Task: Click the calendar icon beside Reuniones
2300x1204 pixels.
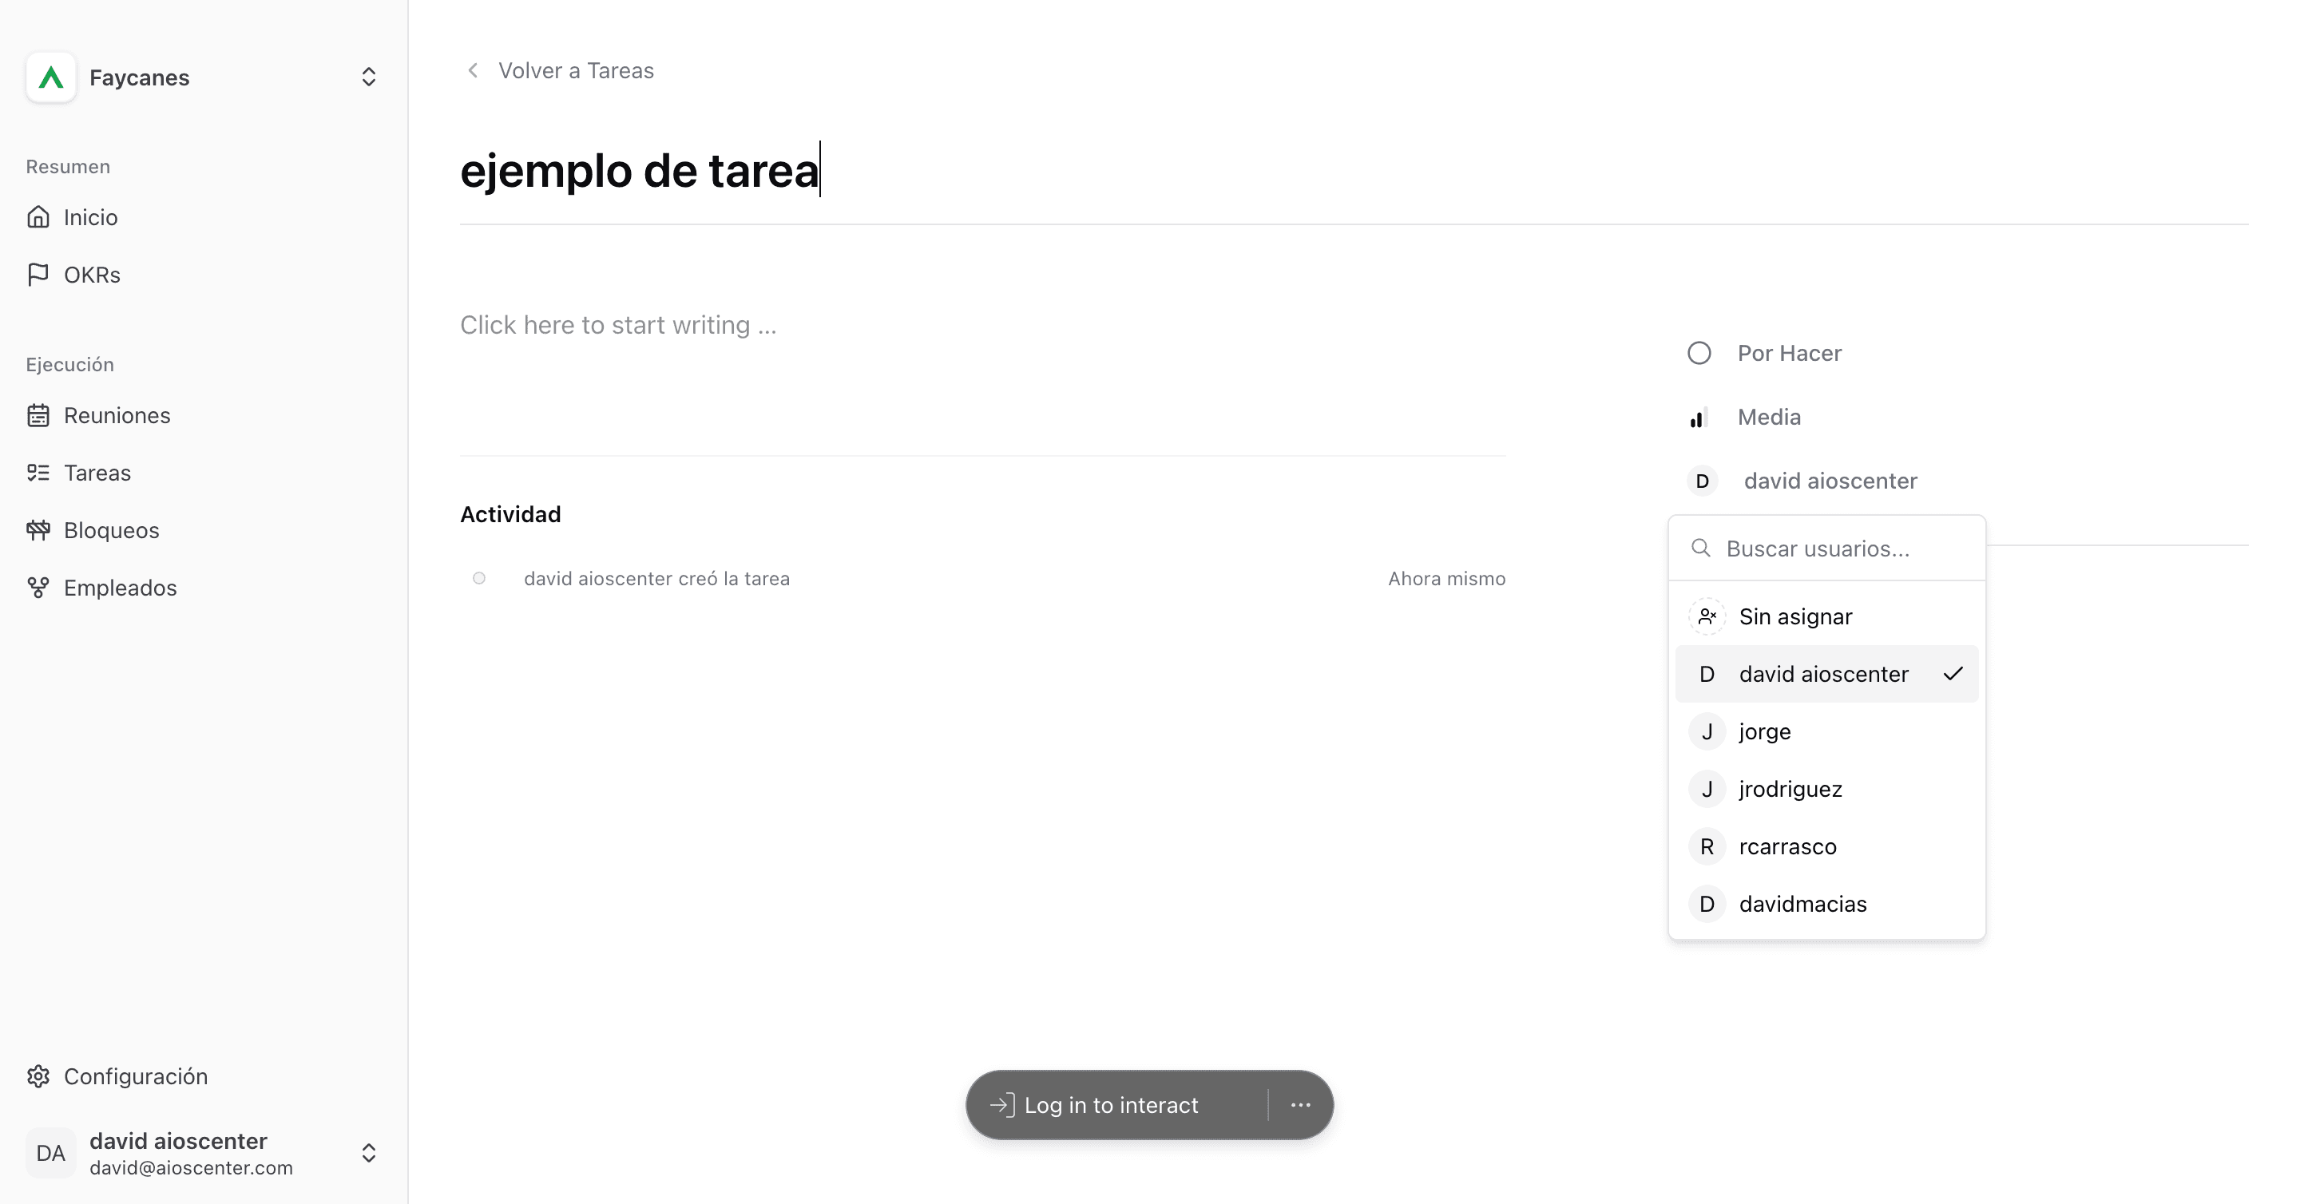Action: coord(38,415)
